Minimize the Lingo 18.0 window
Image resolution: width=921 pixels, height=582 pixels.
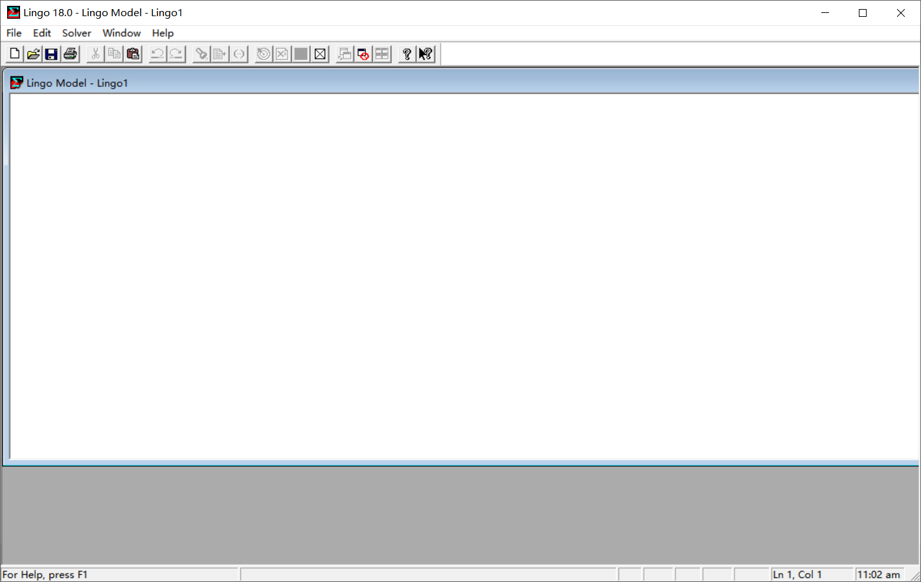(x=825, y=13)
